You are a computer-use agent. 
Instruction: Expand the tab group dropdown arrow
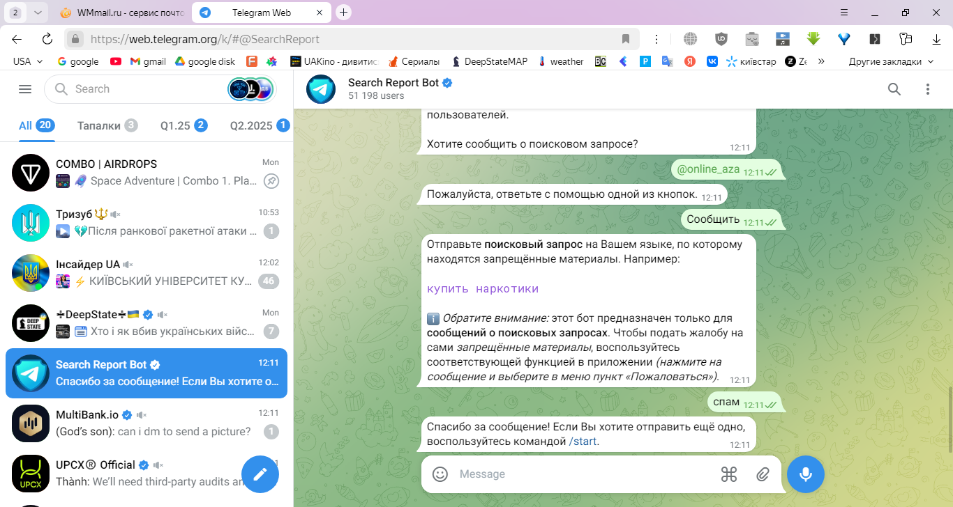(38, 13)
